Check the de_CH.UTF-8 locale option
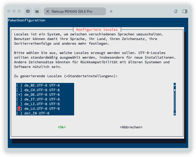The height and width of the screenshot is (157, 196). (19, 90)
